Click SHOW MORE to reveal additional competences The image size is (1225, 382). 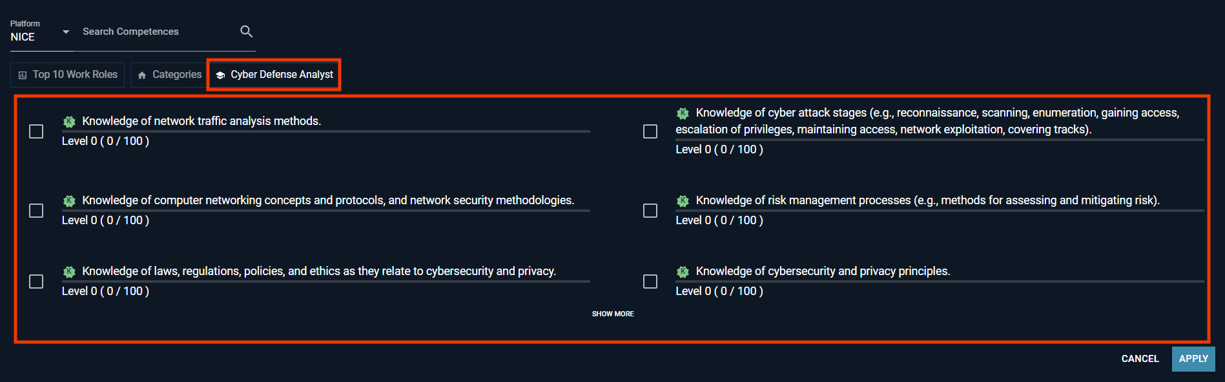[x=613, y=314]
